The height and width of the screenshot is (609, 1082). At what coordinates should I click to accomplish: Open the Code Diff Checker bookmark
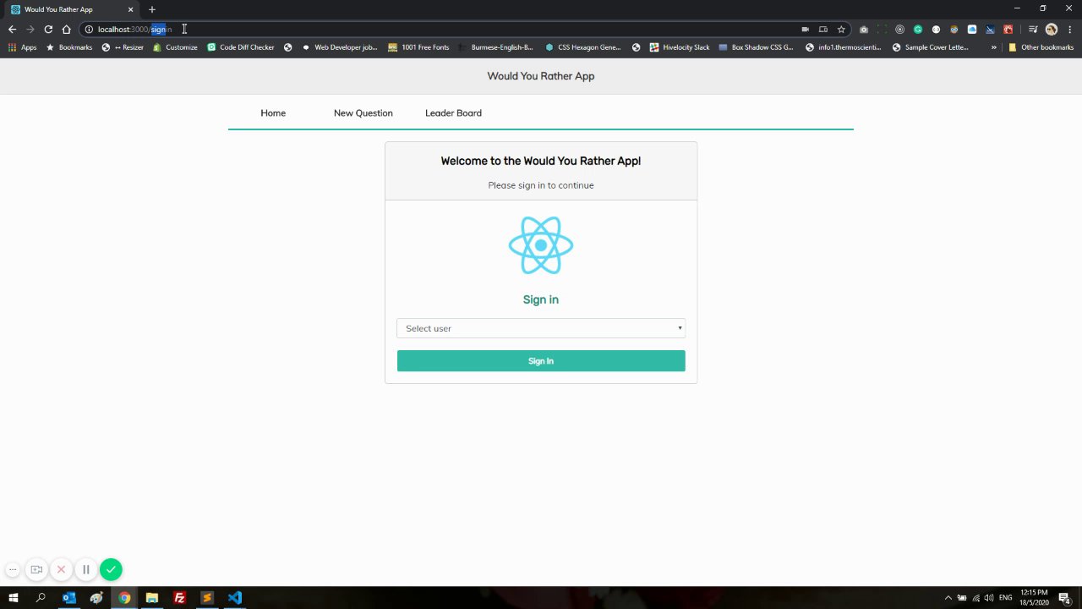coord(241,47)
